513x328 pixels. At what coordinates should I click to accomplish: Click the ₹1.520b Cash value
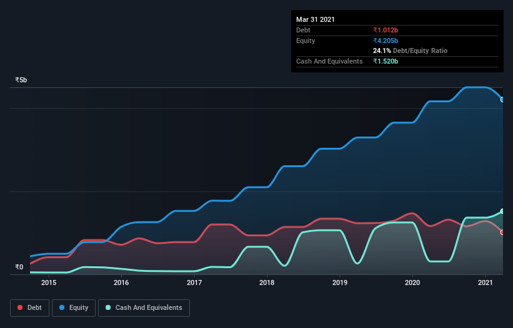click(386, 61)
